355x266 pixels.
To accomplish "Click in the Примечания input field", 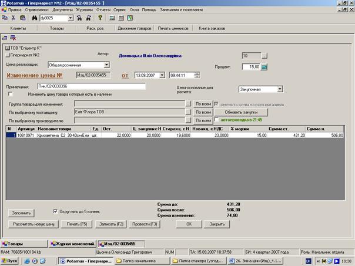I will pyautogui.click(x=92, y=86).
